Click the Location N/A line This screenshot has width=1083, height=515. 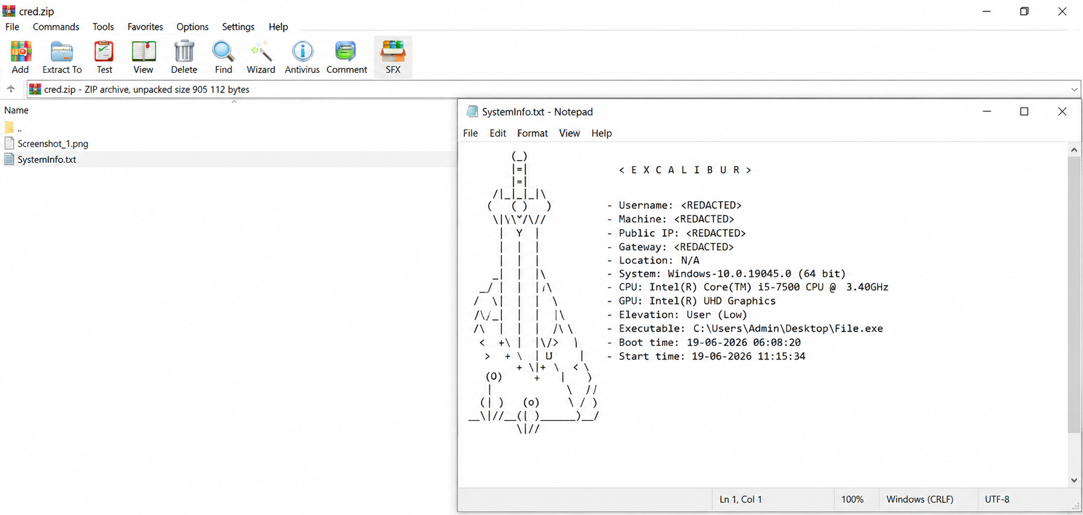(653, 261)
